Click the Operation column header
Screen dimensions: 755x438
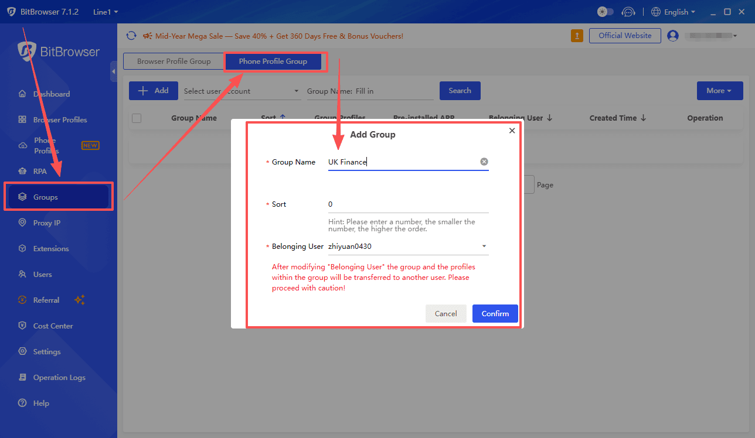(x=705, y=118)
